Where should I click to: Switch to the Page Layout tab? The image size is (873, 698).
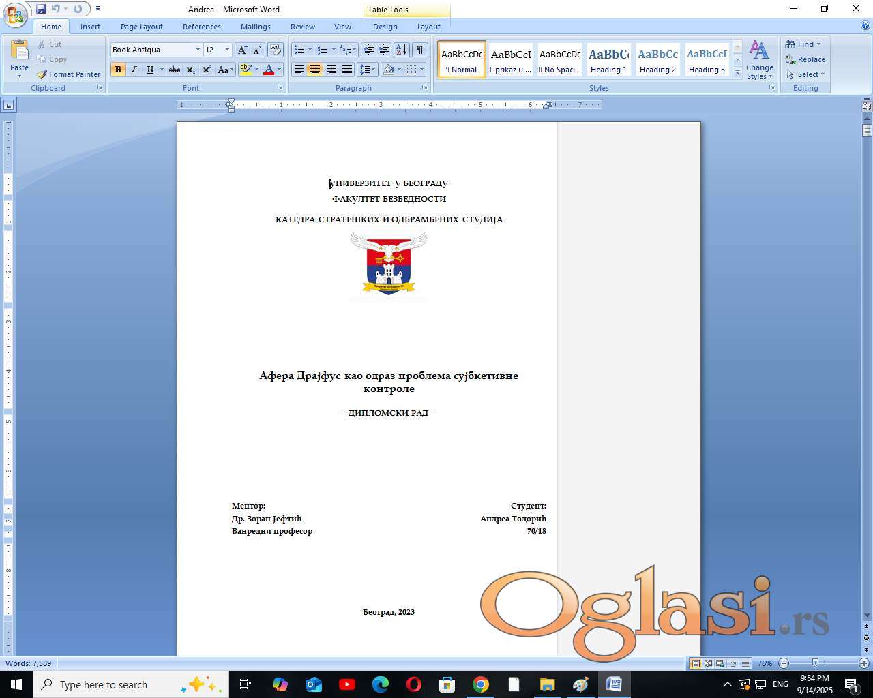[141, 27]
